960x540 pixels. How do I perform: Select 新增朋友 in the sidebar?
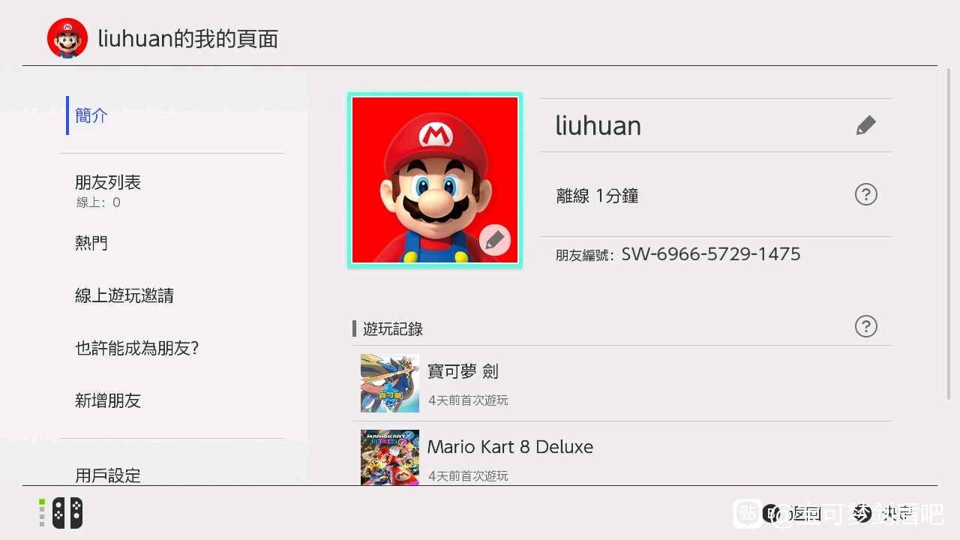coord(108,400)
